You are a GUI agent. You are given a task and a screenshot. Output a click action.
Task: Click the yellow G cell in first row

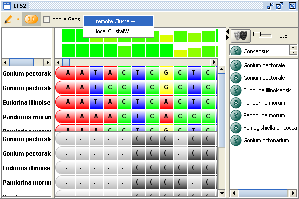click(x=166, y=73)
